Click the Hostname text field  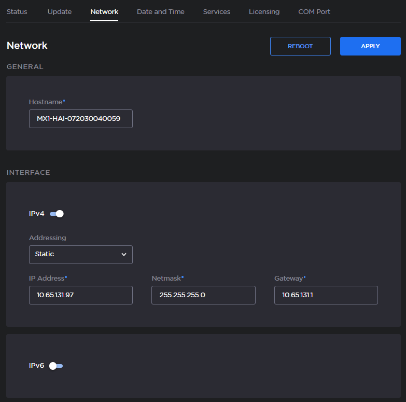tap(80, 119)
